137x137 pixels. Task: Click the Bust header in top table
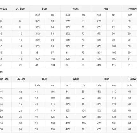click(44, 9)
